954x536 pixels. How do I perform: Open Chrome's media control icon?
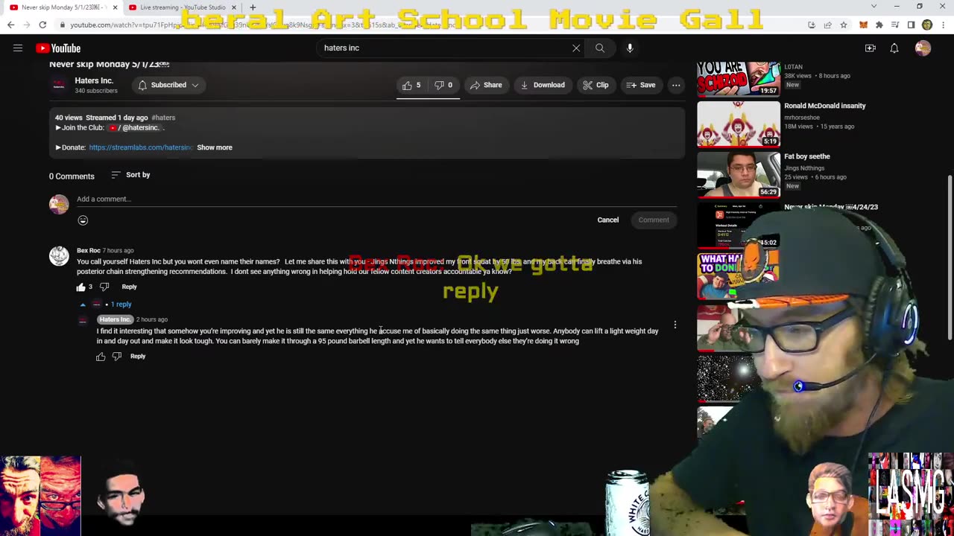(895, 25)
